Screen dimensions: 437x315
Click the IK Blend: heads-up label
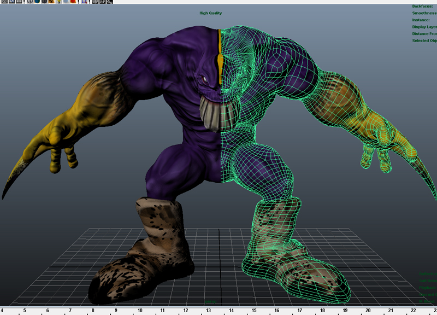click(428, 301)
